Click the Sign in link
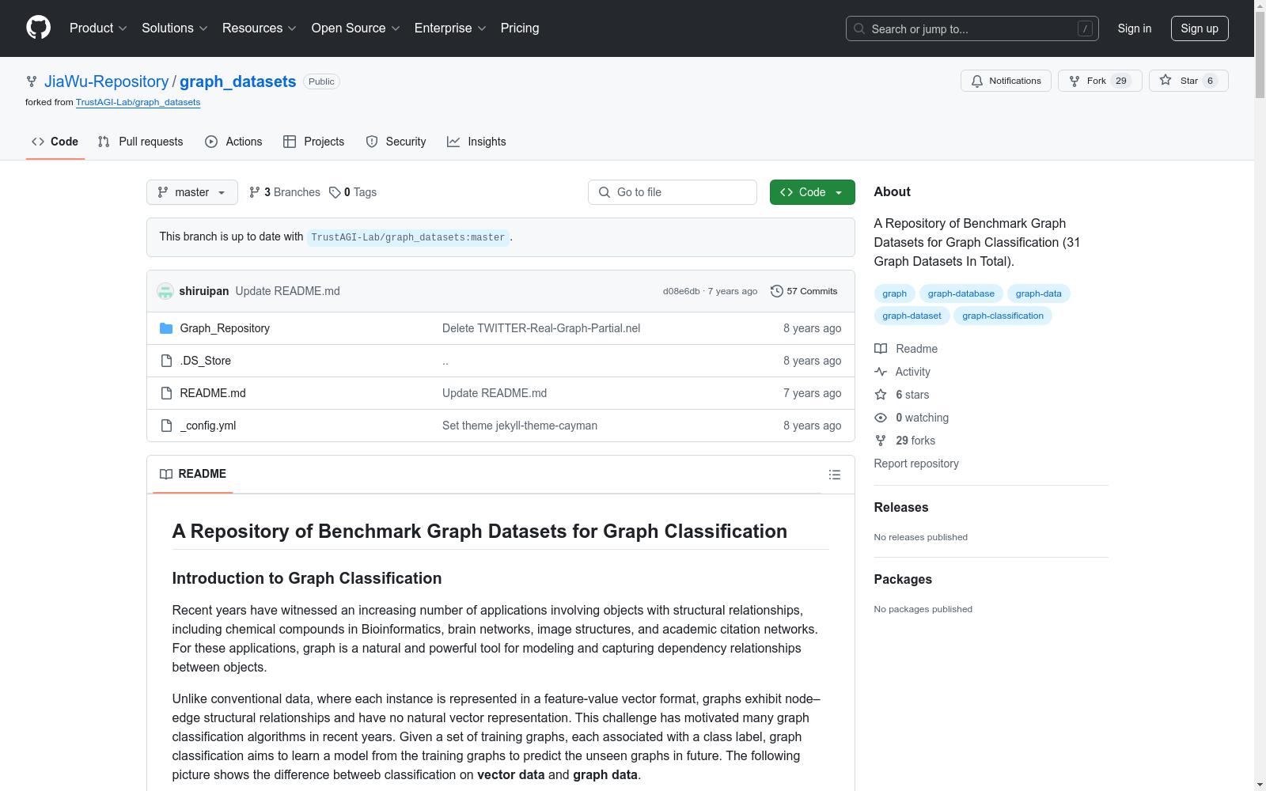Image resolution: width=1266 pixels, height=791 pixels. 1135,28
